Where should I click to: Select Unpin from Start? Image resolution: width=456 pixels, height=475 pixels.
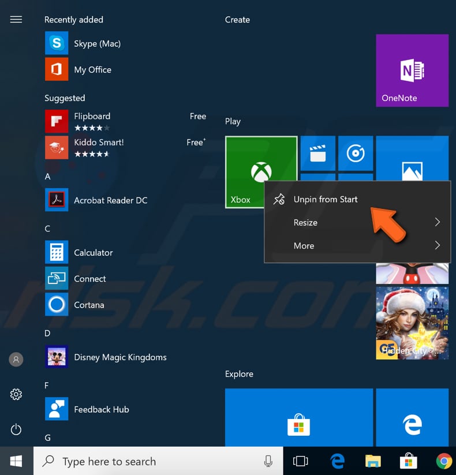point(357,199)
